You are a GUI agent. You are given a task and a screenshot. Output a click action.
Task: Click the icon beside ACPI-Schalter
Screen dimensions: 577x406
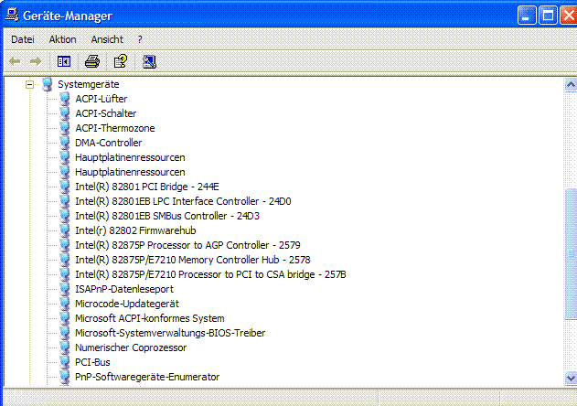65,113
